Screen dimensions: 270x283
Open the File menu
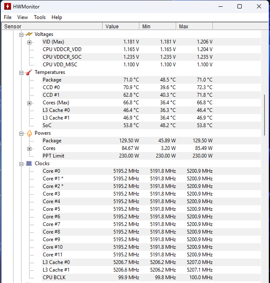pyautogui.click(x=8, y=17)
